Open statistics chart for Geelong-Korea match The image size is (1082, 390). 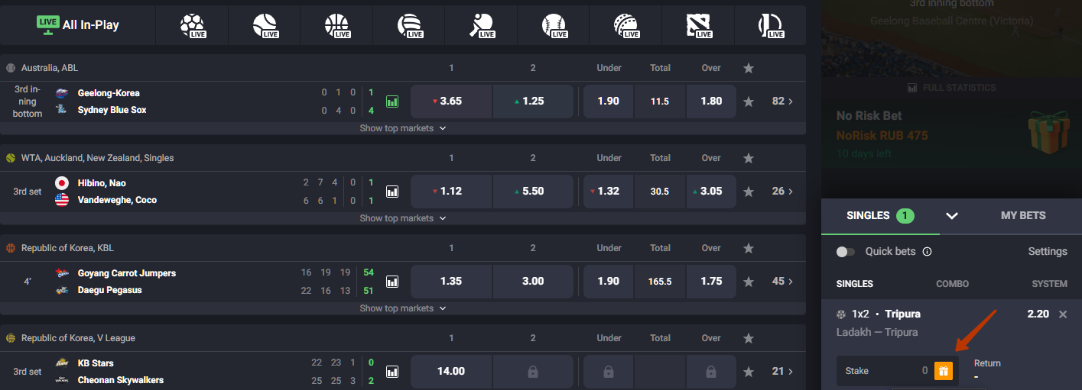[x=392, y=102]
